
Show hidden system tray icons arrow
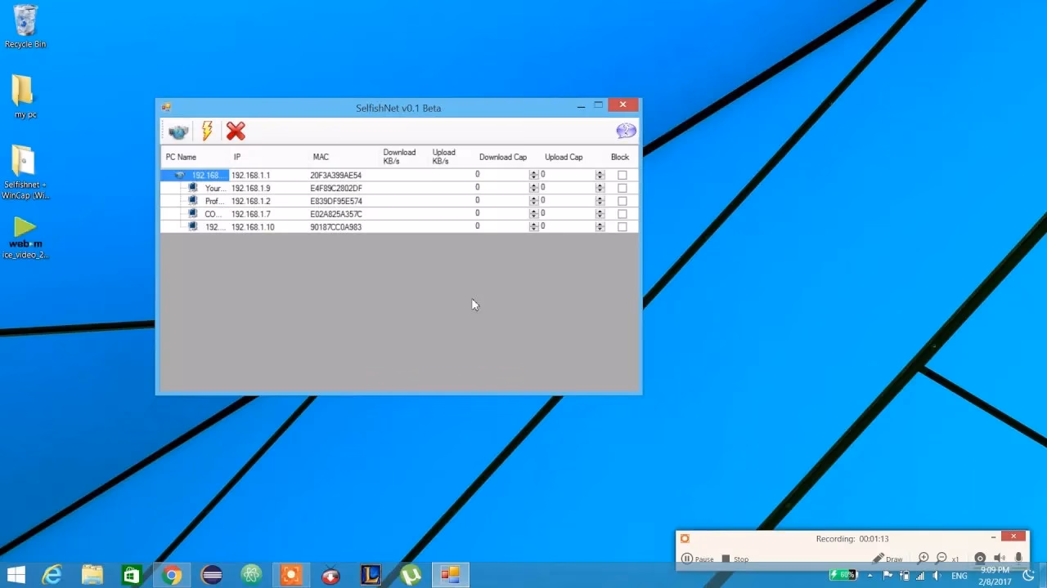click(870, 576)
